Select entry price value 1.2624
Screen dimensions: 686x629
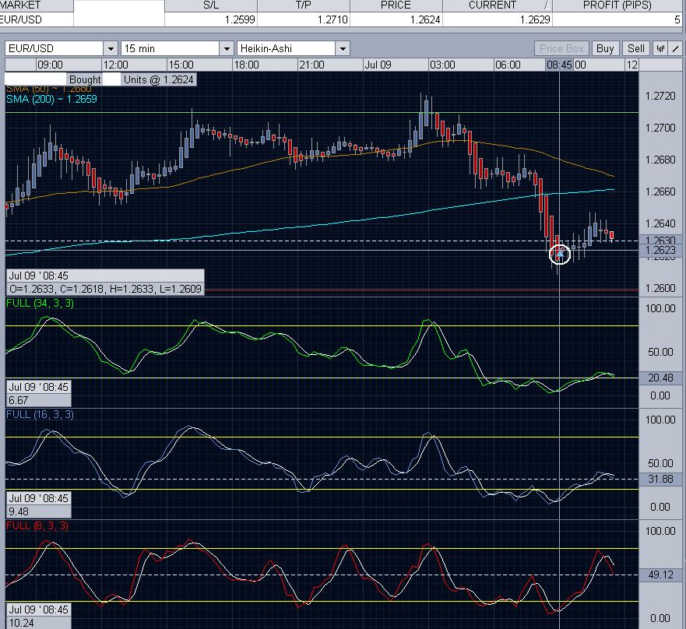[x=396, y=19]
